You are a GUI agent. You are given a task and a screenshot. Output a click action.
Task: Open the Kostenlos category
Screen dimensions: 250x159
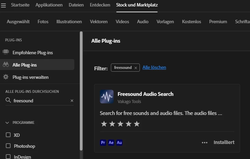click(191, 21)
